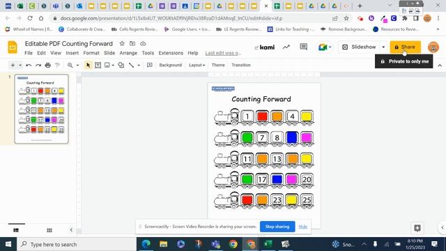Open a new browser tab
The image size is (446, 251).
[x=360, y=6]
